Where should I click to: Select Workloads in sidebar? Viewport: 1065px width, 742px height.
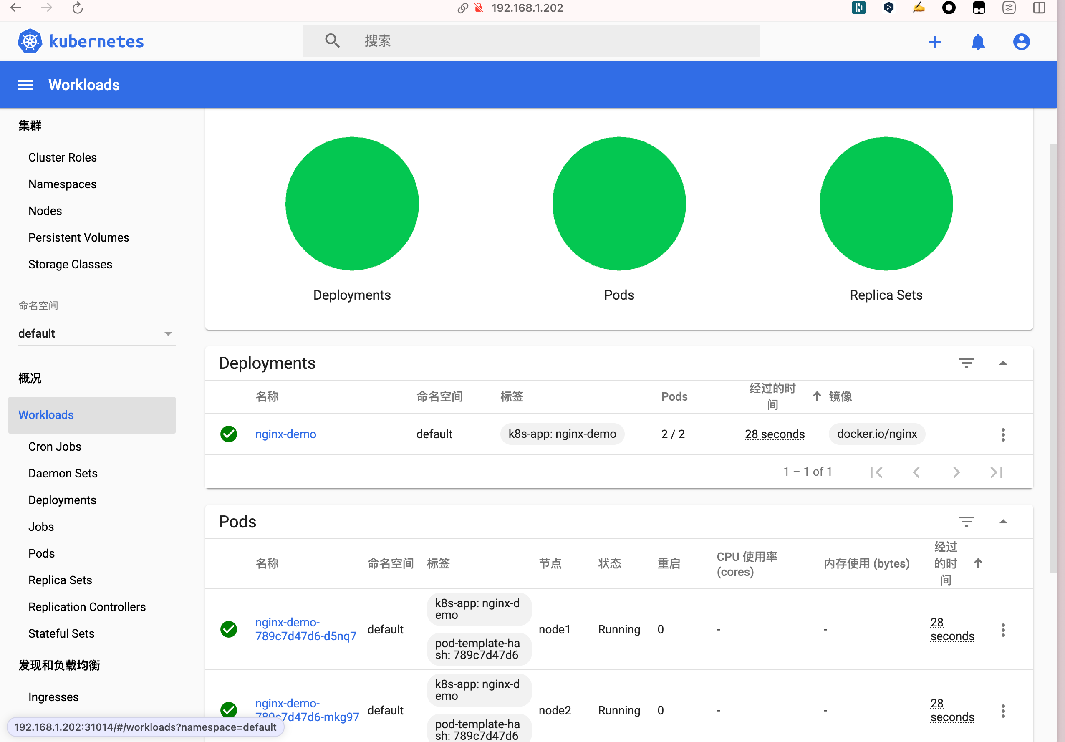click(x=92, y=414)
